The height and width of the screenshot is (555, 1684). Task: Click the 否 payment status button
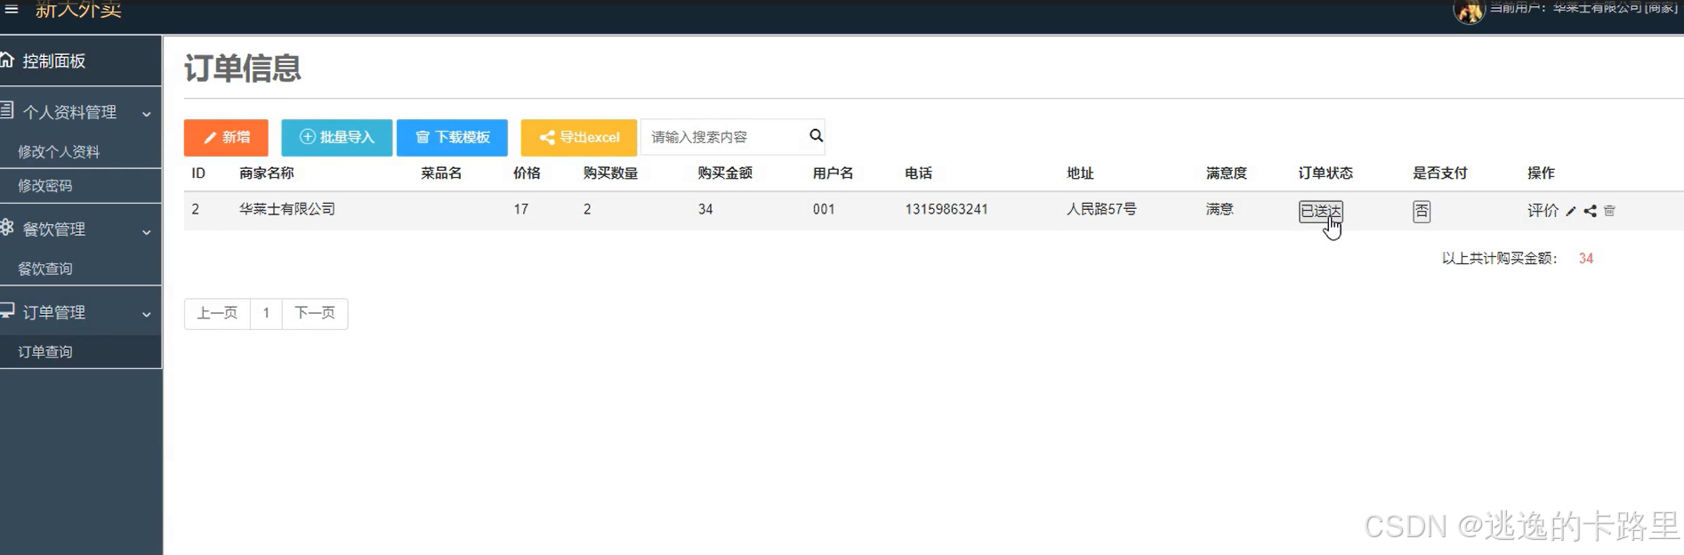(1422, 211)
